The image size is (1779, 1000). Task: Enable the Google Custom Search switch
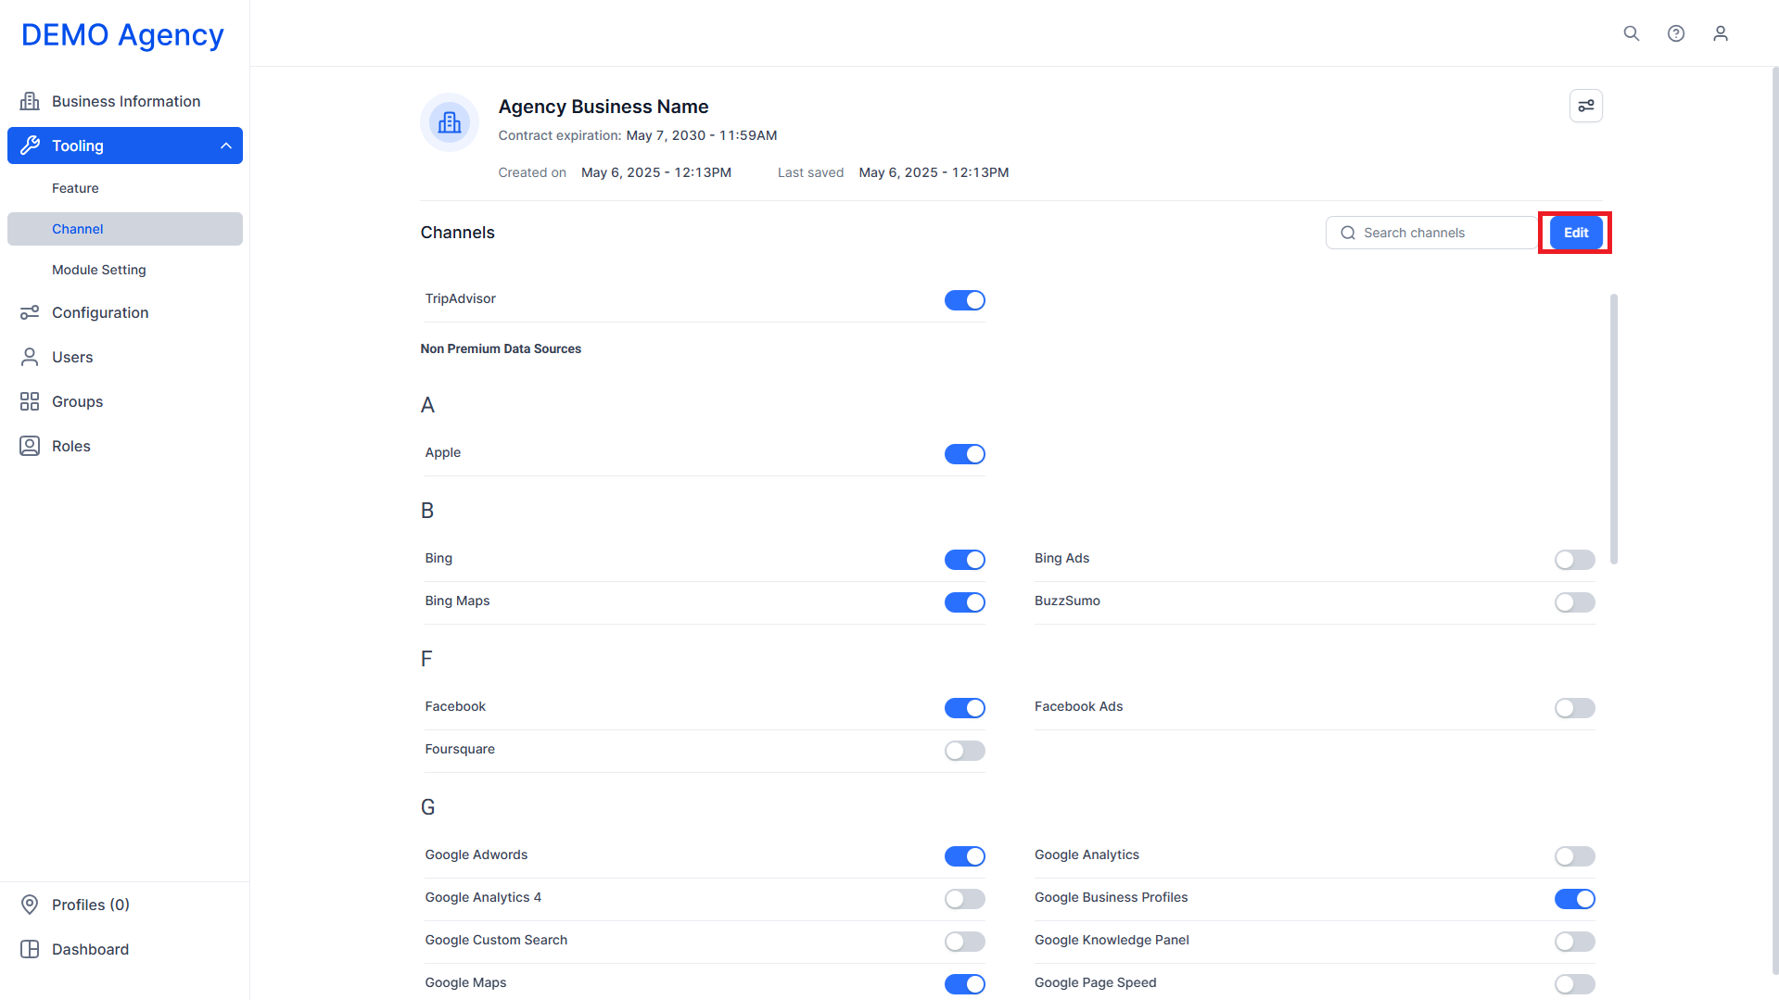pos(964,942)
